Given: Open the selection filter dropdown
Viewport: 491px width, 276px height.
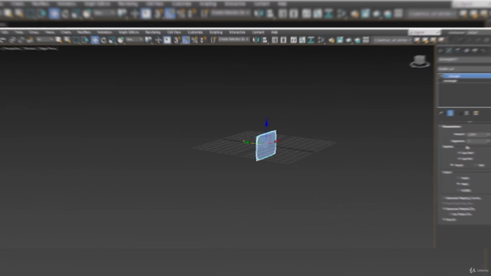Looking at the screenshot, I should pyautogui.click(x=44, y=40).
